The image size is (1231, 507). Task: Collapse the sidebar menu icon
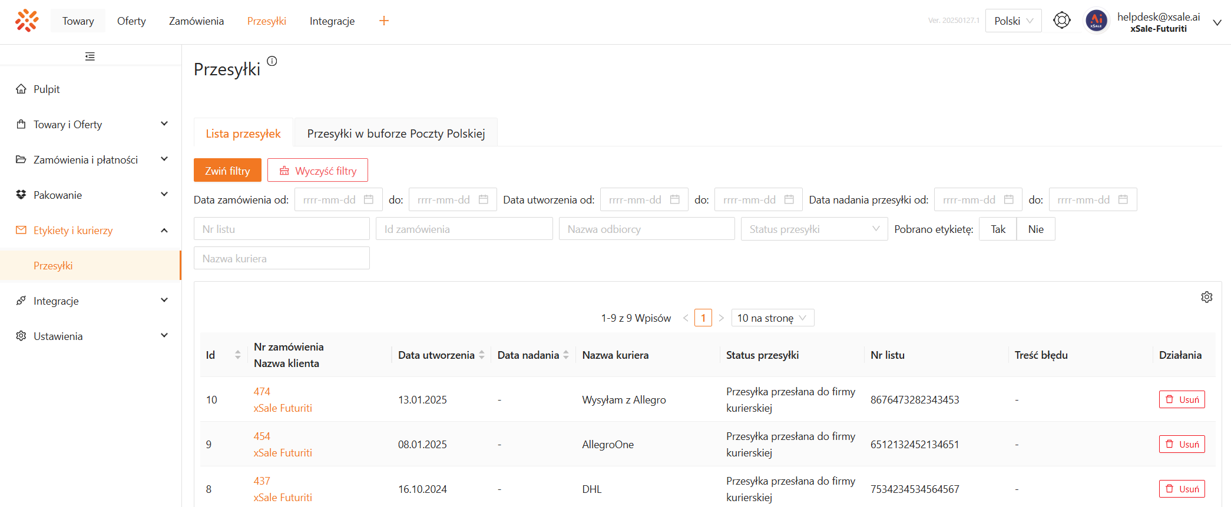90,56
